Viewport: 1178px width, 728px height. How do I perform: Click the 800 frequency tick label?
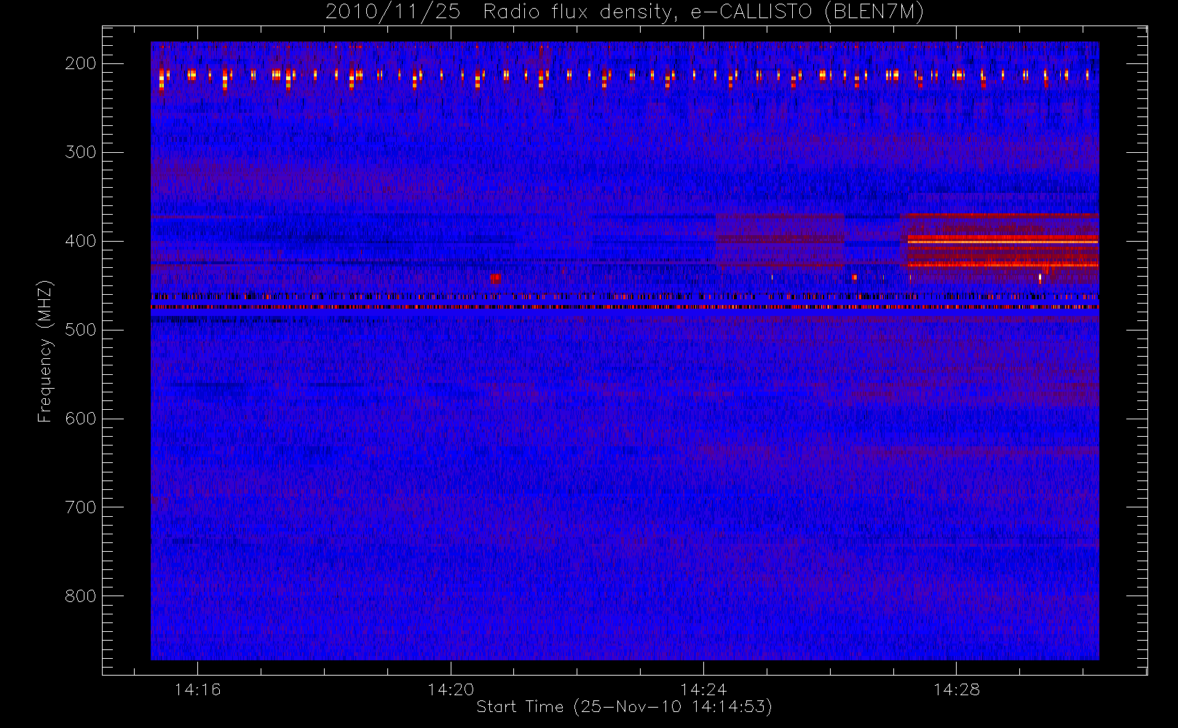coord(81,596)
